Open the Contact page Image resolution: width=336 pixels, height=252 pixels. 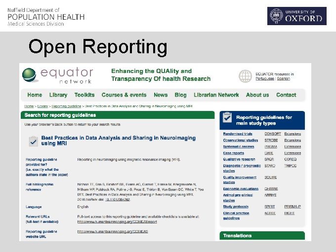click(286, 95)
